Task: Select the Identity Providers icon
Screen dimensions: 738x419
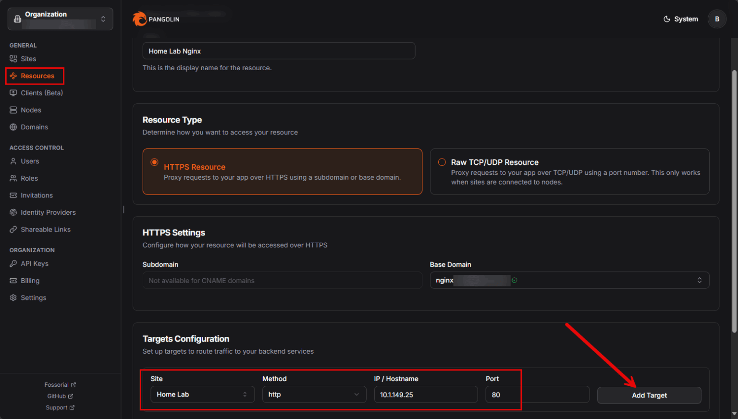Action: point(13,212)
